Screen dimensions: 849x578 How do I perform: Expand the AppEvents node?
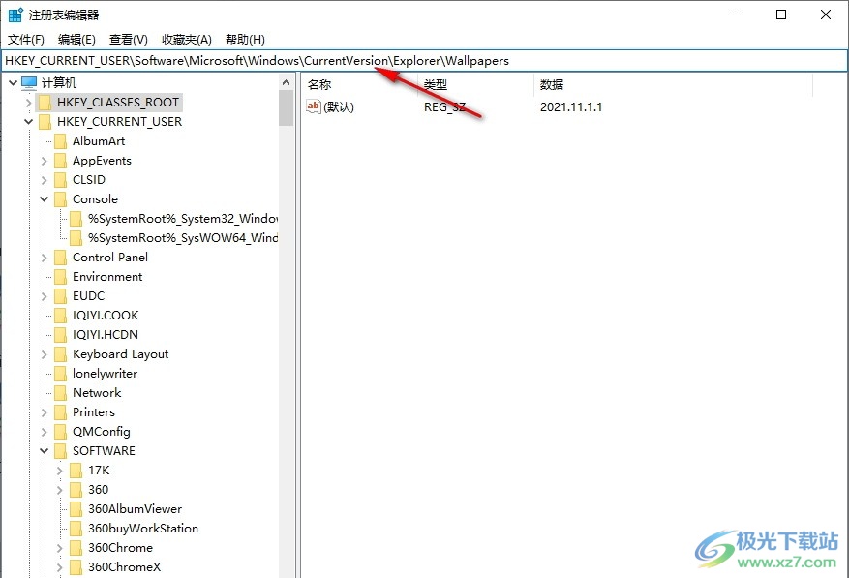point(45,161)
